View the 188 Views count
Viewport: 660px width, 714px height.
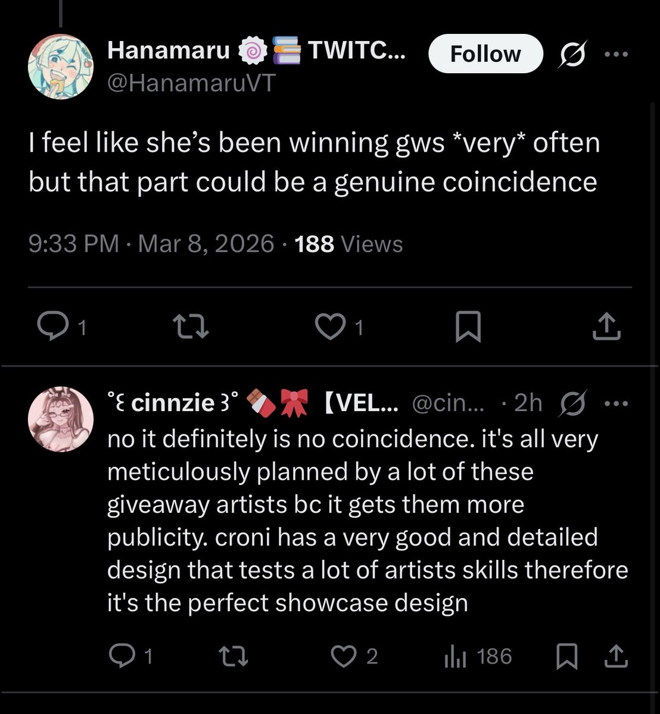348,244
